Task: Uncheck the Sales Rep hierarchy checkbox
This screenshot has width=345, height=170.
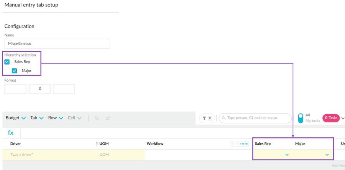Action: tap(7, 62)
